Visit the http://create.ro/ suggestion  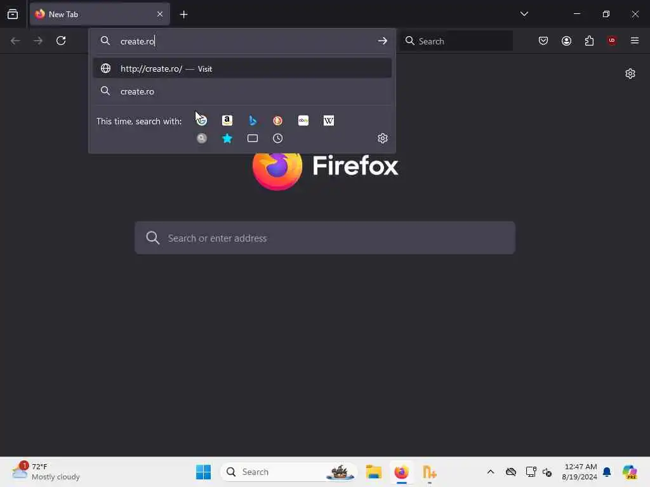(242, 68)
